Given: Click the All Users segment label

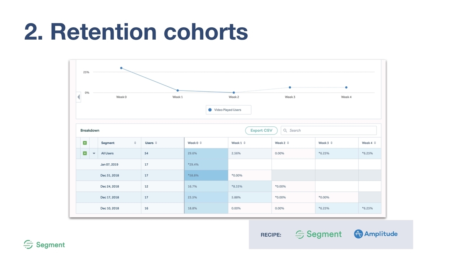Looking at the screenshot, I should click(107, 153).
